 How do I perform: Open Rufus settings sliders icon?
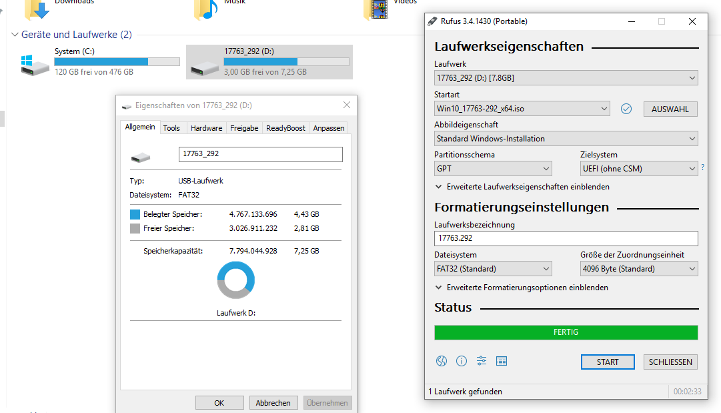[x=482, y=361]
